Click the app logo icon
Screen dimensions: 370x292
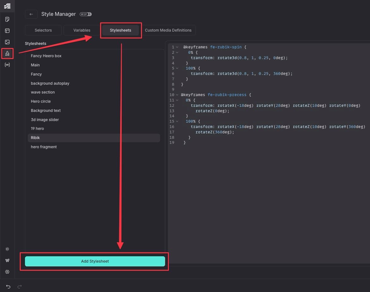tap(7, 6)
